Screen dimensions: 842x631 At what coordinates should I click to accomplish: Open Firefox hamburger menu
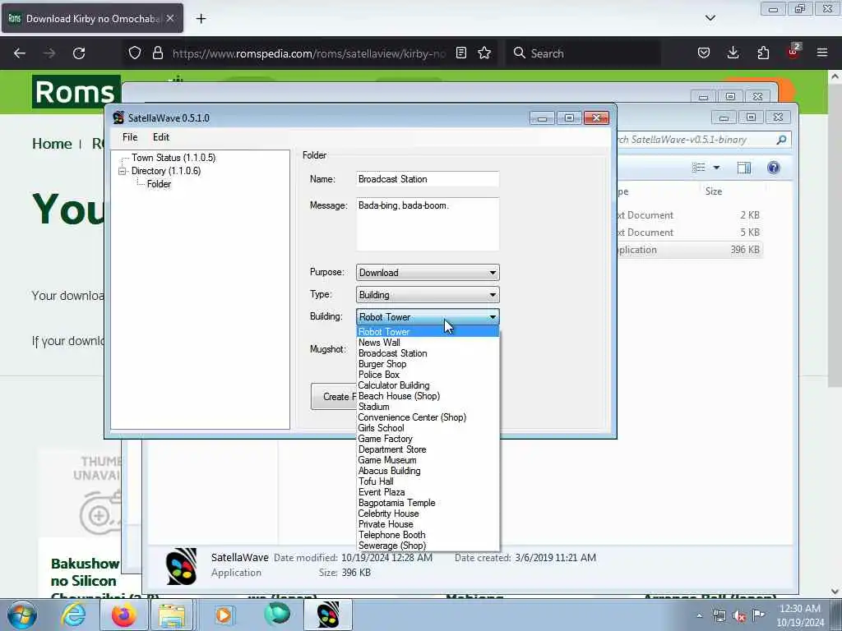click(822, 53)
